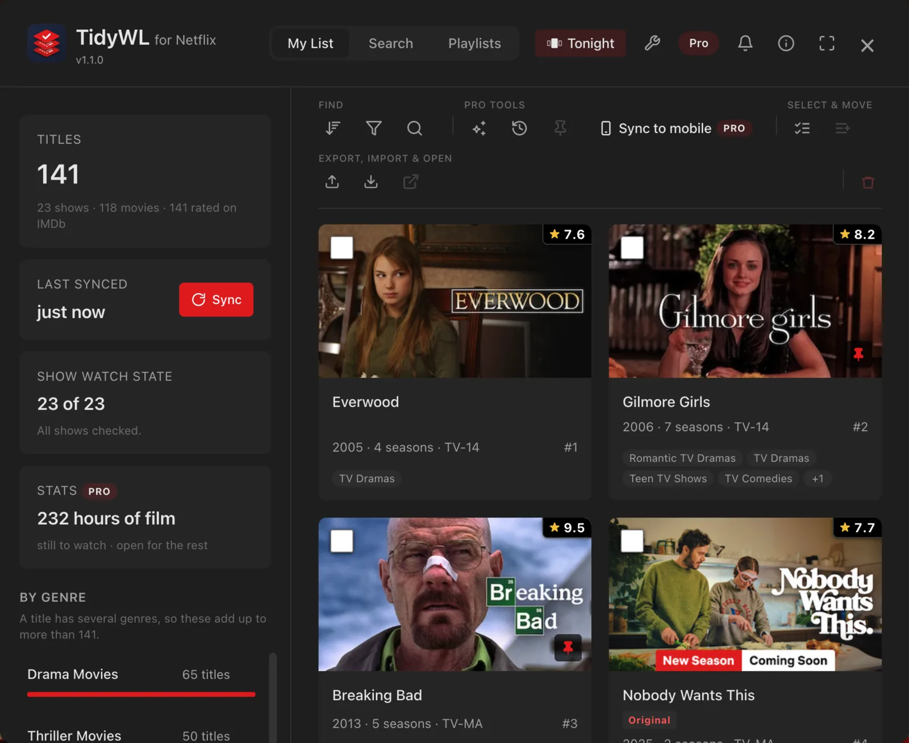
Task: Switch to the My List tab
Action: (x=310, y=43)
